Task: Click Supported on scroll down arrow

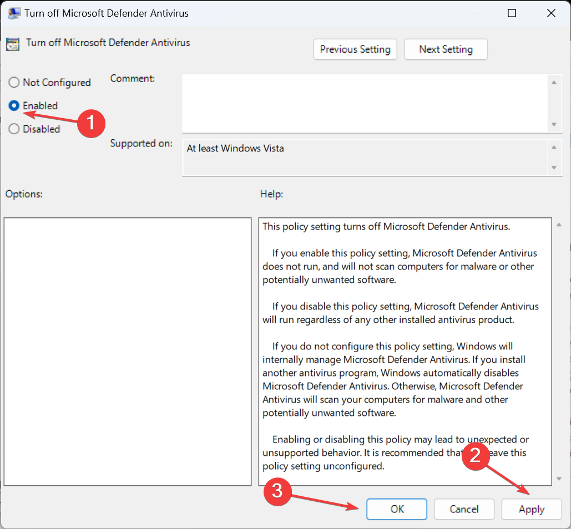Action: point(554,167)
